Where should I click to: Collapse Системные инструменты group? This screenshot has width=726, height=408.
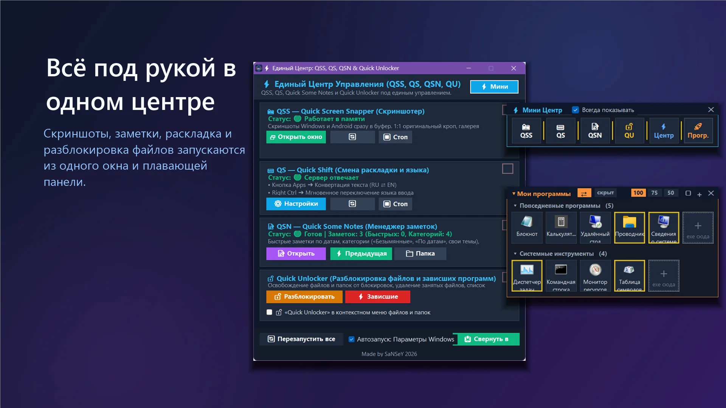(515, 253)
